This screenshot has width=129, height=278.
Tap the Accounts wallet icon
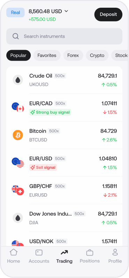pyautogui.click(x=39, y=252)
